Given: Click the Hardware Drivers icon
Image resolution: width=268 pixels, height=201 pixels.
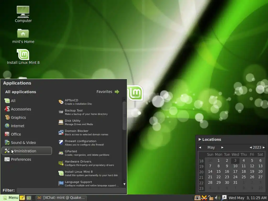Looking at the screenshot, I should click(x=61, y=163).
